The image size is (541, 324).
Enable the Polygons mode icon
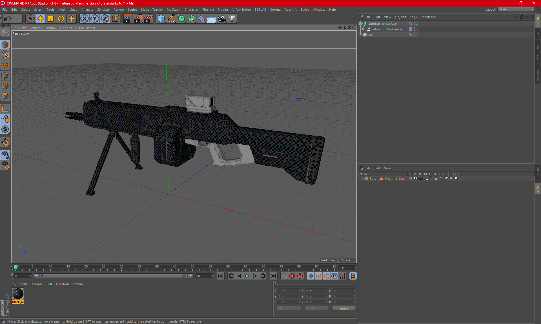[x=5, y=96]
